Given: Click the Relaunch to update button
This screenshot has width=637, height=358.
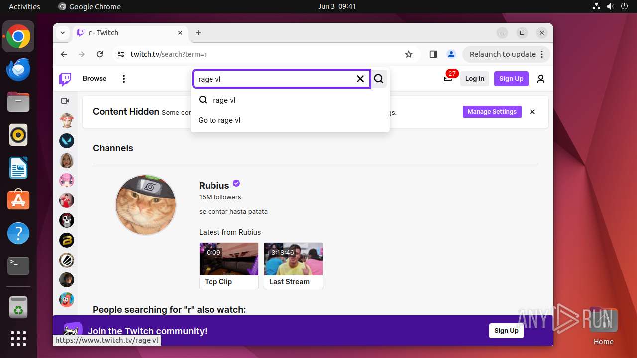Looking at the screenshot, I should coord(506,54).
